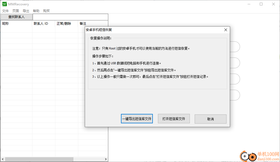Minimize the MMRecovery window
This screenshot has width=280, height=162.
[x=249, y=4]
